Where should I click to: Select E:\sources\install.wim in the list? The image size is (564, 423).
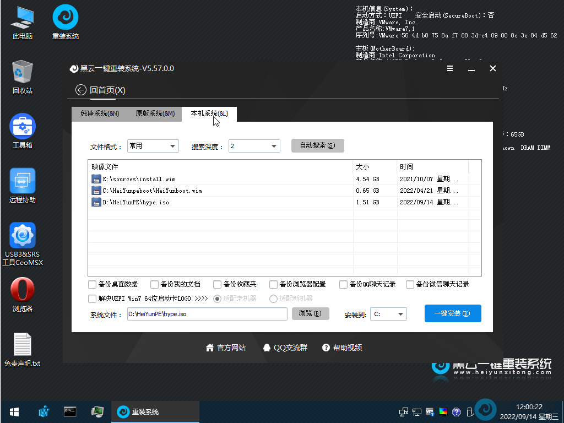click(139, 179)
